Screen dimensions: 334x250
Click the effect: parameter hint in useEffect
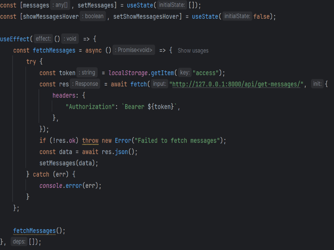coord(43,39)
